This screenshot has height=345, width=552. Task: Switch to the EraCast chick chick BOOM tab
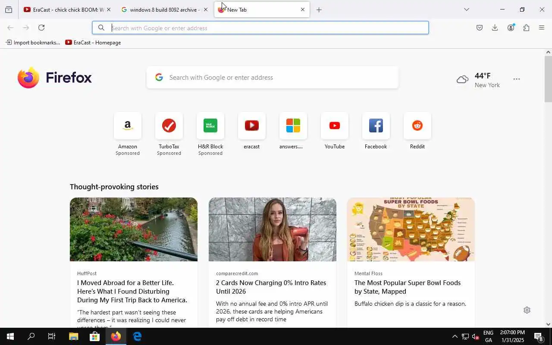point(63,9)
